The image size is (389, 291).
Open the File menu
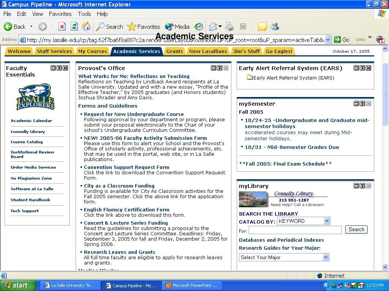[x=7, y=14]
